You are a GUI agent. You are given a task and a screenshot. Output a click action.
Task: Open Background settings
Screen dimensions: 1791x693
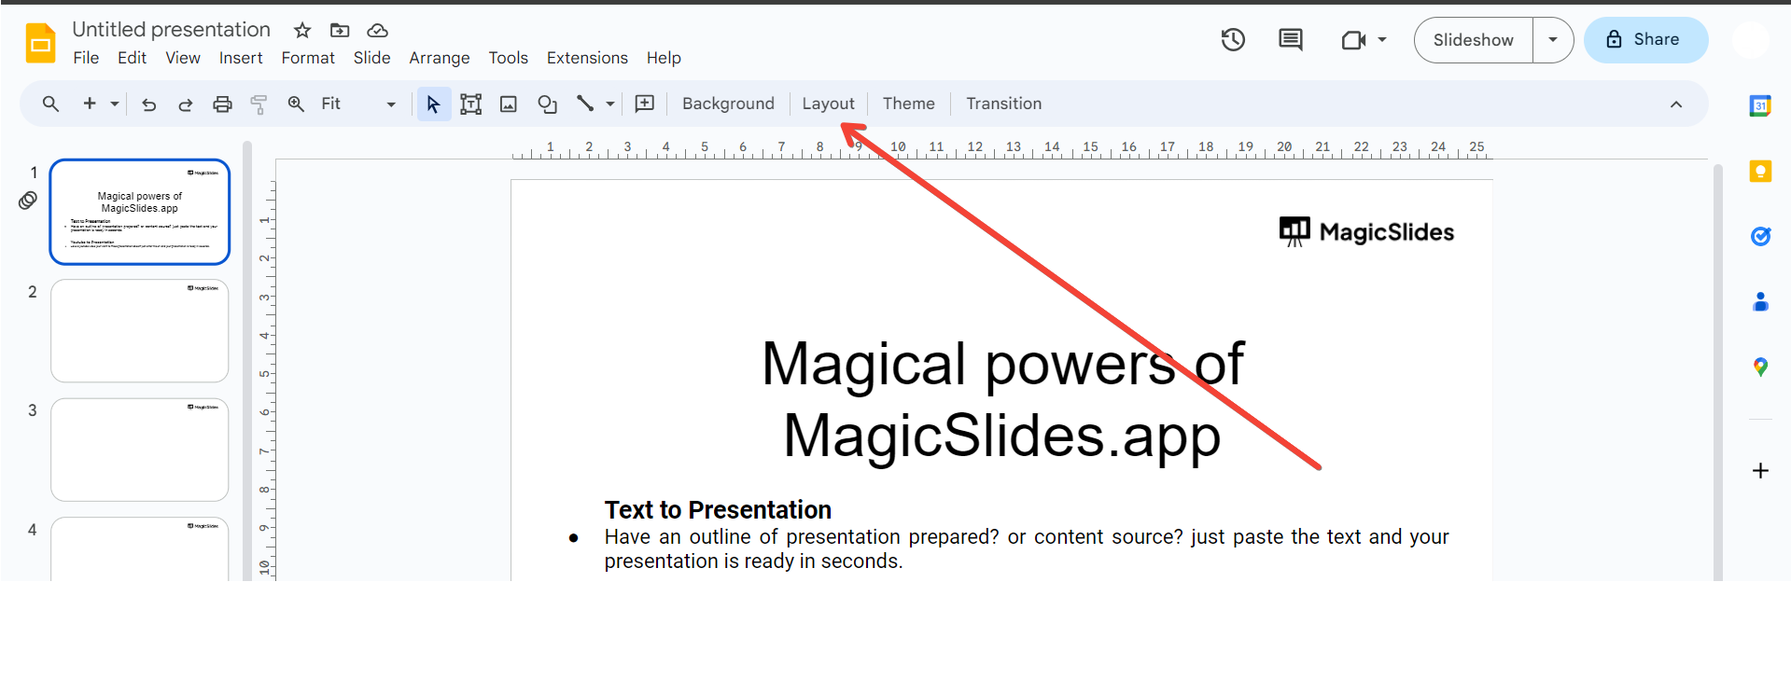[728, 104]
